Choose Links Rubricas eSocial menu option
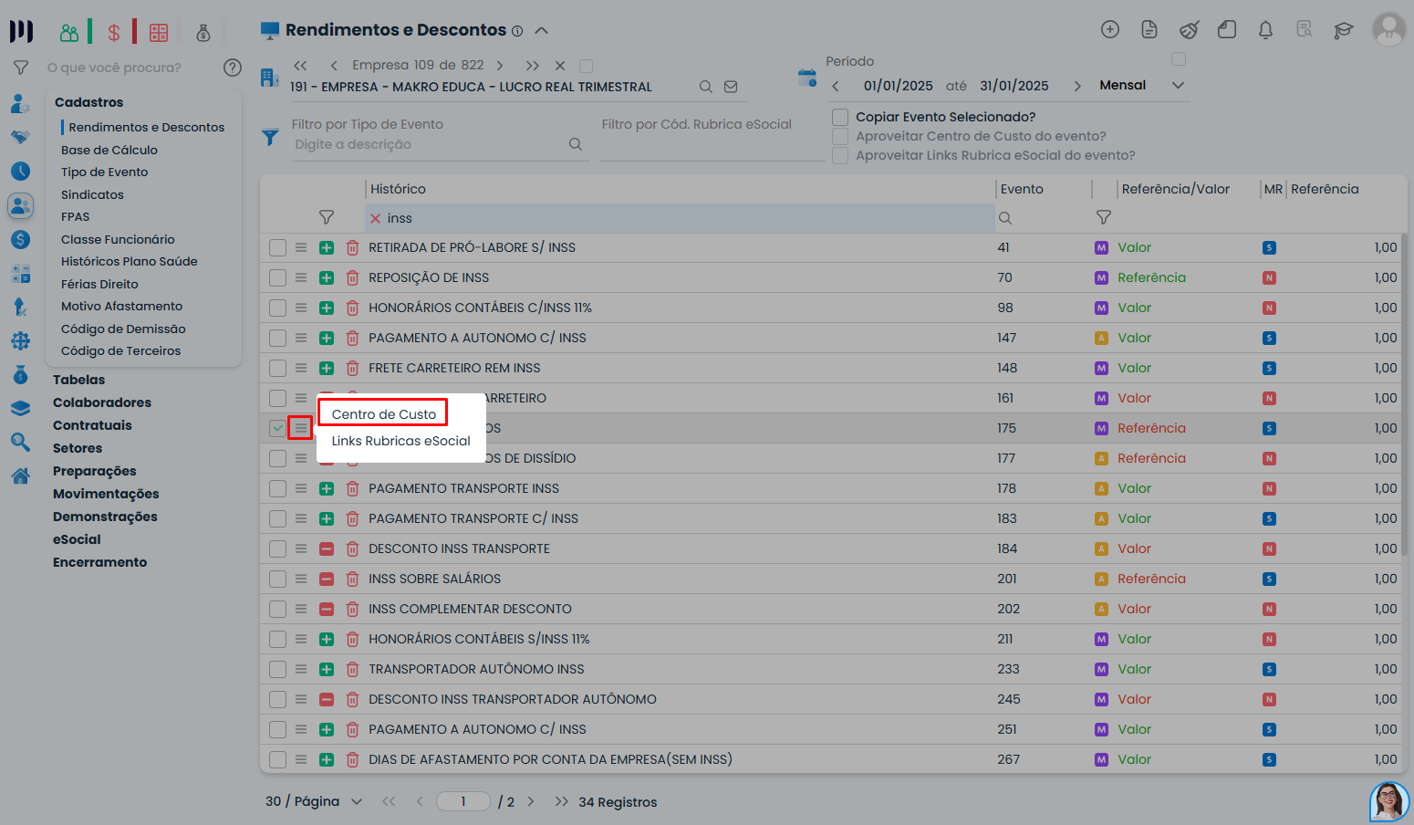 tap(400, 441)
